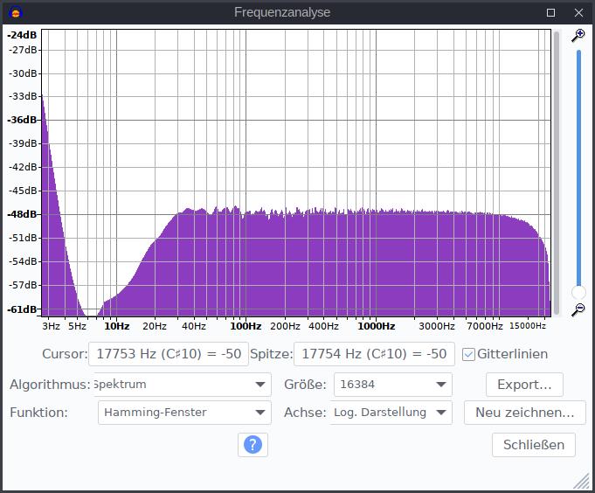Screen dimensions: 595x493
Task: Click the zoom out magnifier icon
Action: click(x=578, y=309)
